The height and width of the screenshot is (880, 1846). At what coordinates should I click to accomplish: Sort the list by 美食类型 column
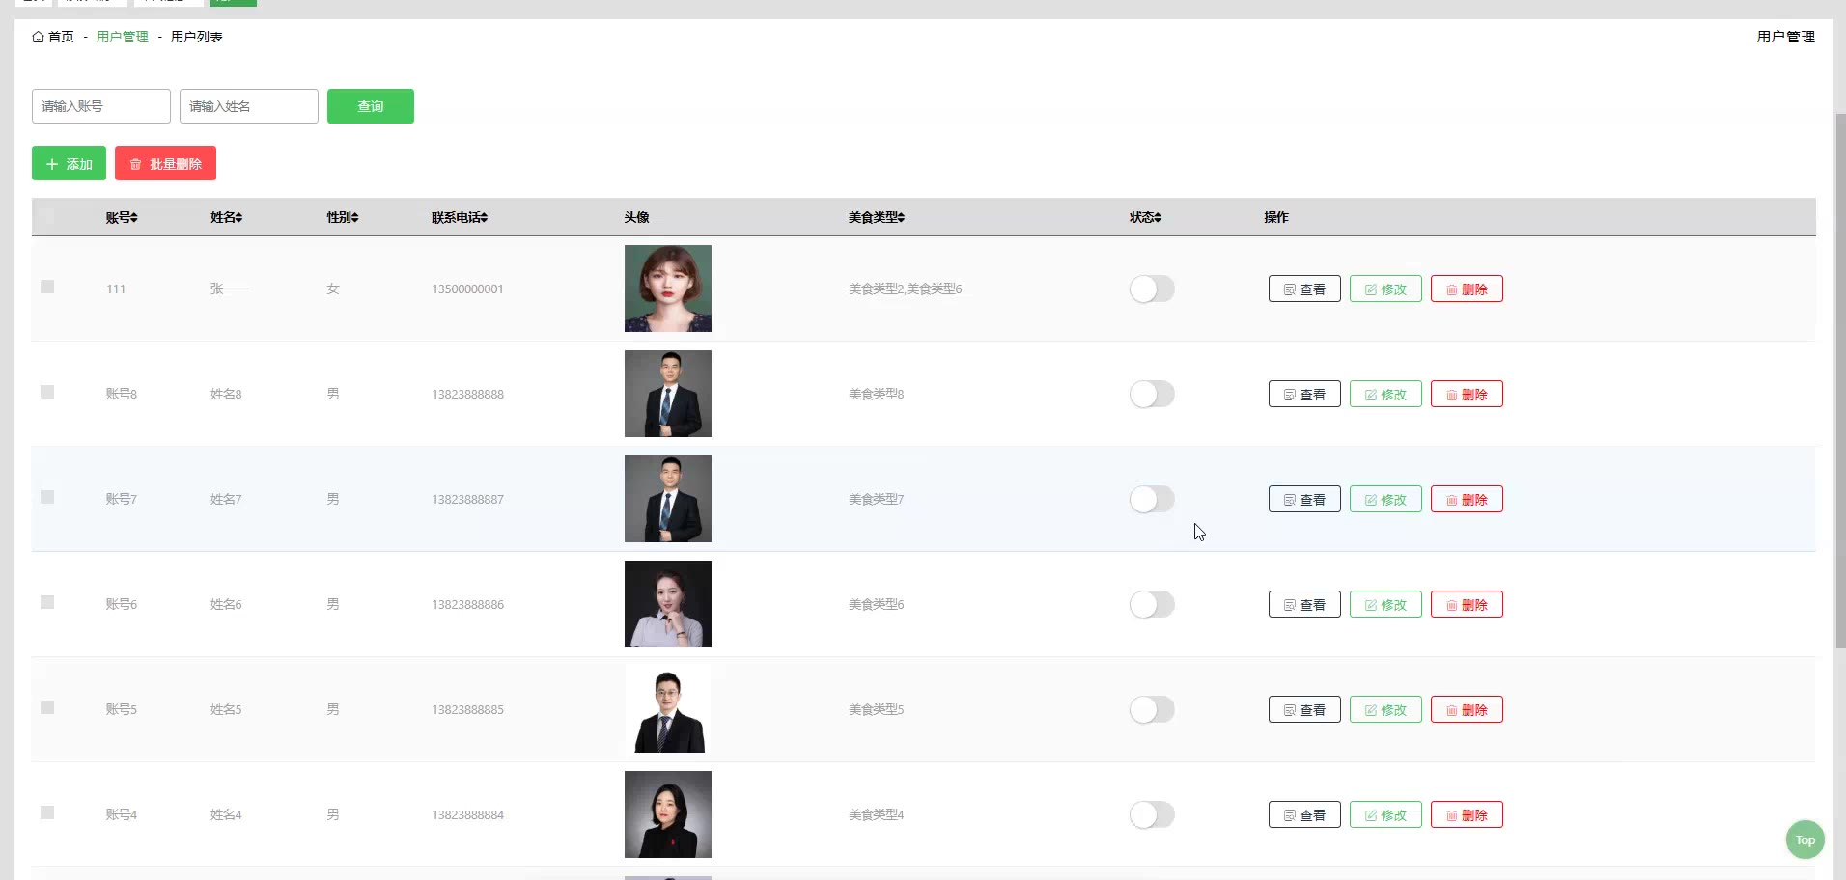877,217
